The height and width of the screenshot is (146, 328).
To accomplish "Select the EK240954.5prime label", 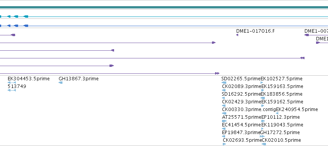I will [x=297, y=109].
